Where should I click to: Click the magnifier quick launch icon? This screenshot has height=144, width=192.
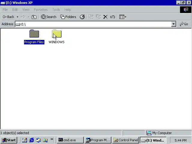tap(45, 140)
